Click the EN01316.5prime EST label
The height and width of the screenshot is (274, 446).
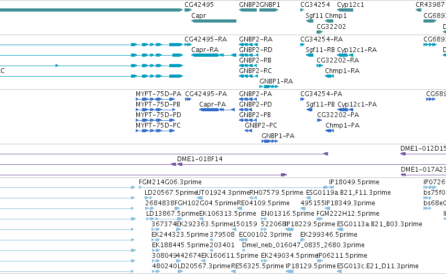pyautogui.click(x=288, y=214)
